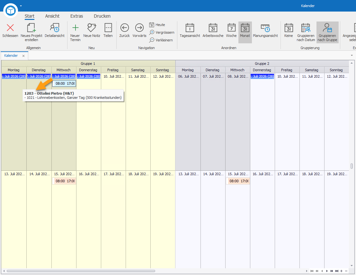This screenshot has height=275, width=356.
Task: Click Samstag column header in Gruppe 1
Action: (138, 70)
